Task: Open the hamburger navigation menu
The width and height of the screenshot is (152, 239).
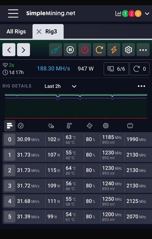Action: [x=13, y=13]
